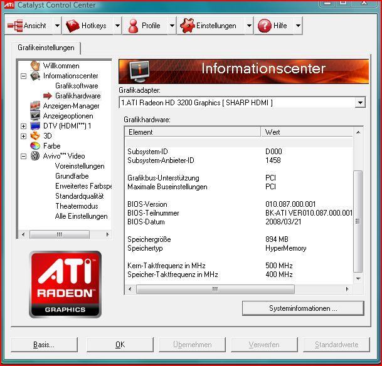Image resolution: width=382 pixels, height=366 pixels.
Task: Click hardware list scroll-right arrow
Action: pyautogui.click(x=347, y=289)
